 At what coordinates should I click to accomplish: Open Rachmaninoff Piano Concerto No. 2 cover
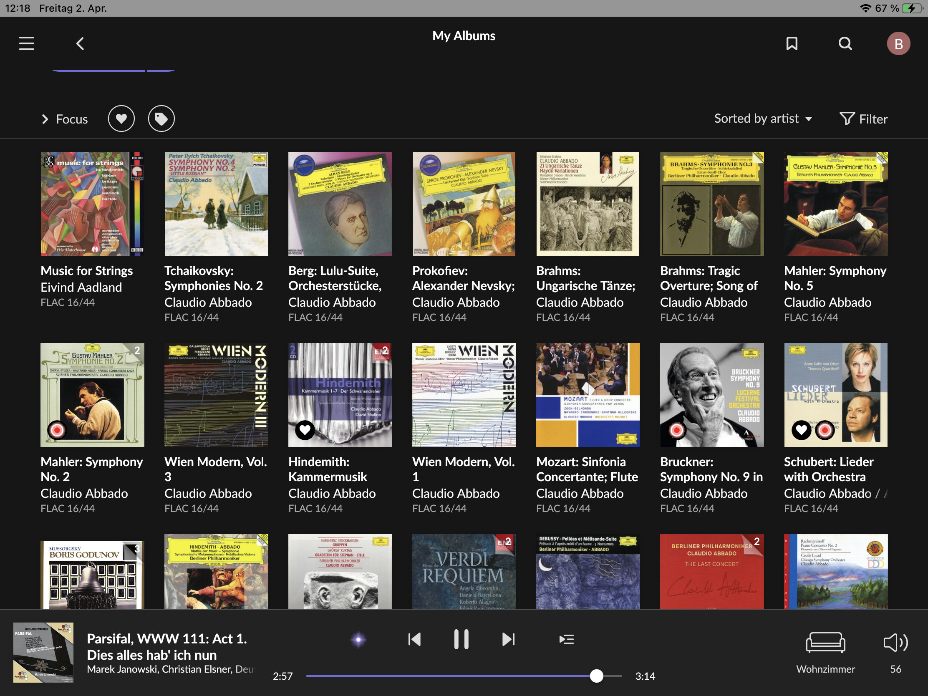pyautogui.click(x=836, y=572)
